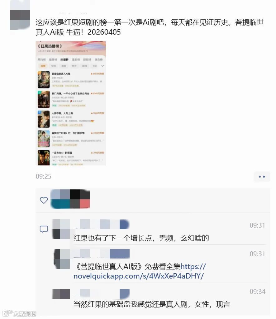Open the 预约榜 tab
The width and height of the screenshot is (276, 319).
coord(42,60)
